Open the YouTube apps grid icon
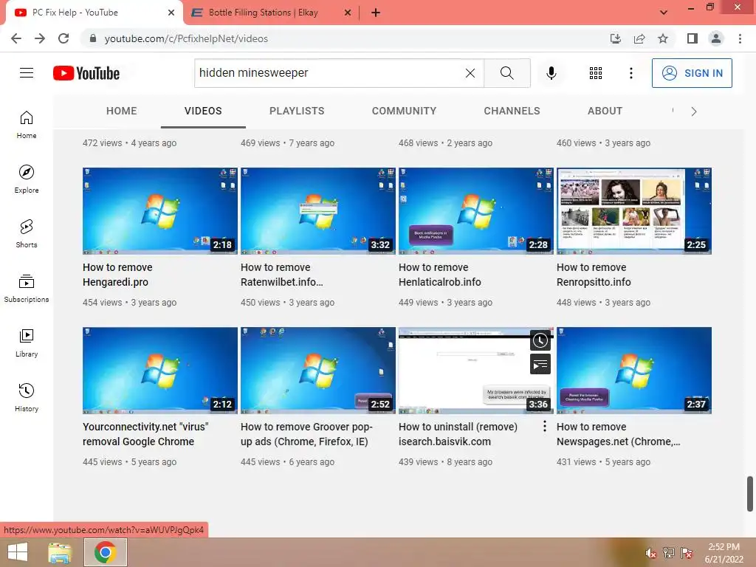756x567 pixels. (x=596, y=73)
